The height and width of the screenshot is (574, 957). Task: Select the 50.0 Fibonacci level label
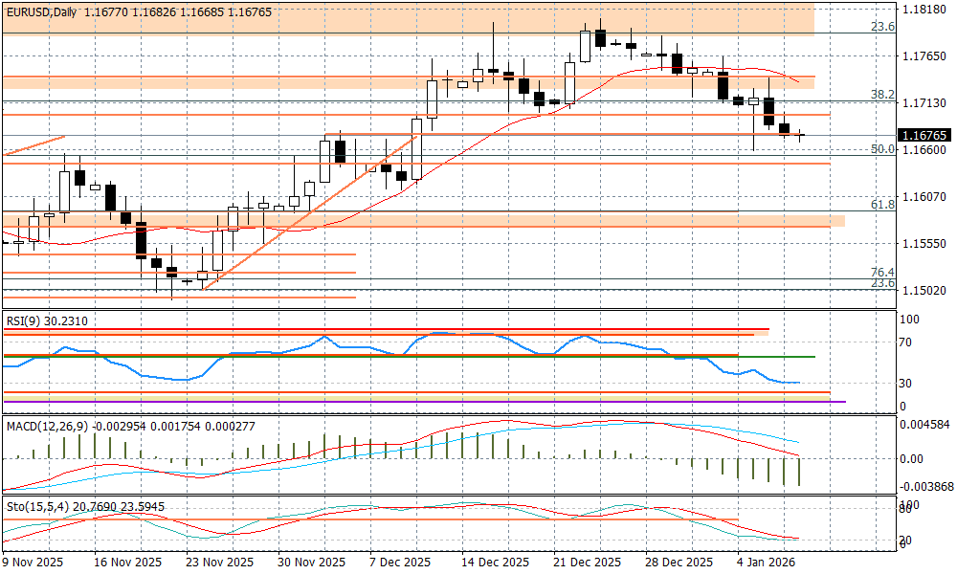881,149
